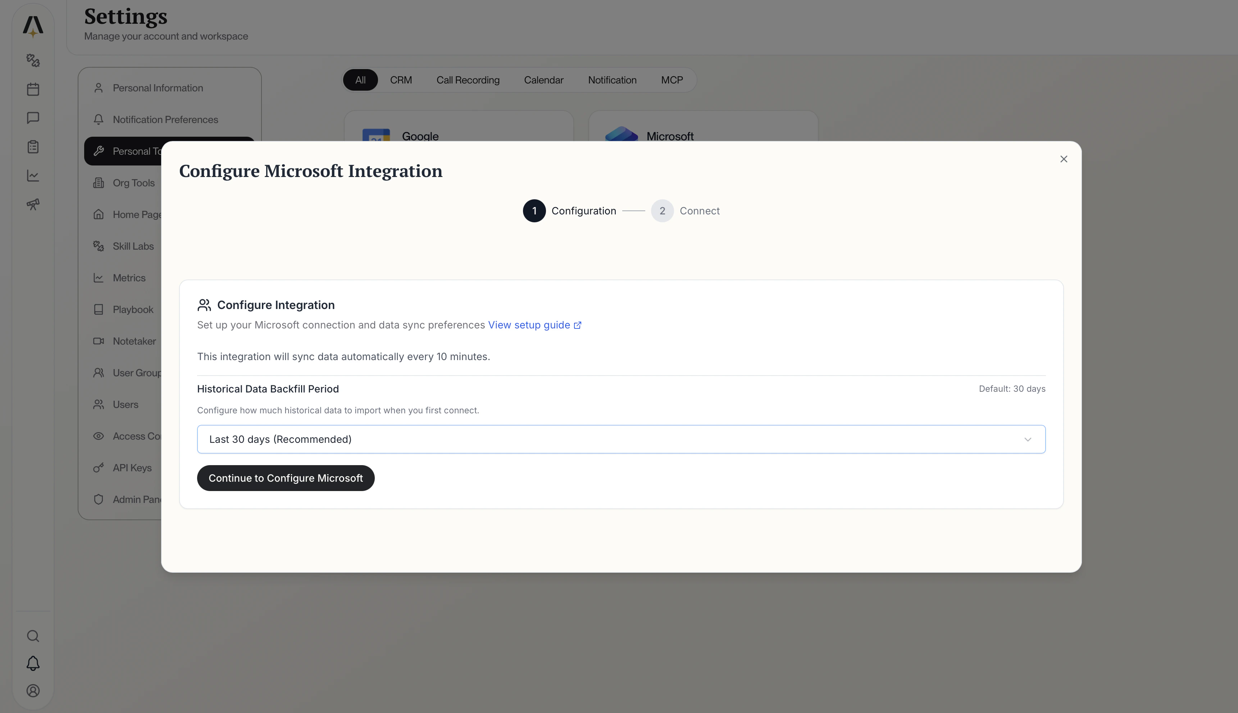The image size is (1238, 713).
Task: Click the chevron on the backfill dropdown
Action: [1028, 439]
